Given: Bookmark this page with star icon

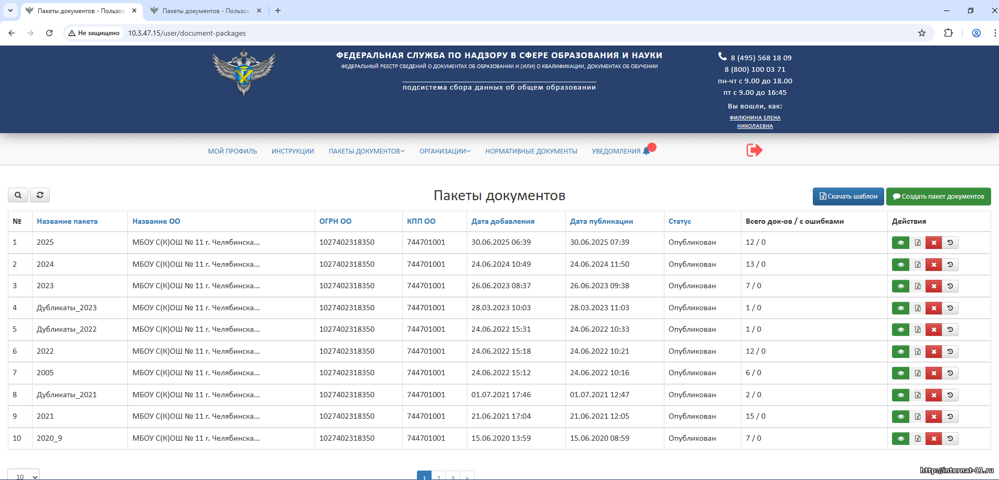Looking at the screenshot, I should [921, 33].
